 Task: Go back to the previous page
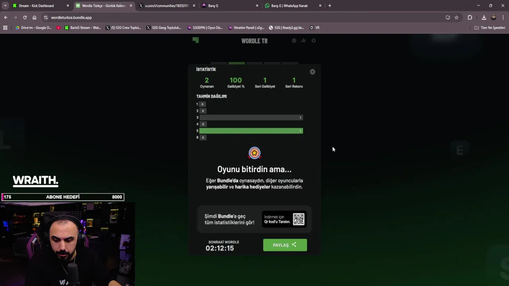(6, 17)
